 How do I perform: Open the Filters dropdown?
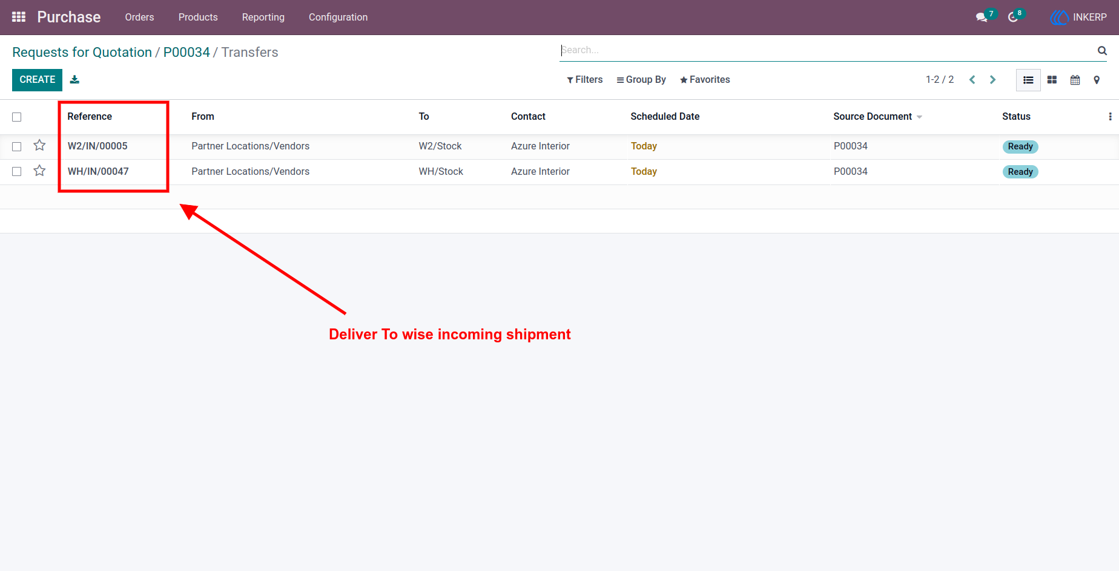[x=585, y=80]
